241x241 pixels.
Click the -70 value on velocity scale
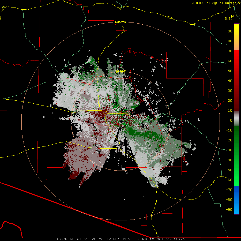pyautogui.click(x=229, y=190)
